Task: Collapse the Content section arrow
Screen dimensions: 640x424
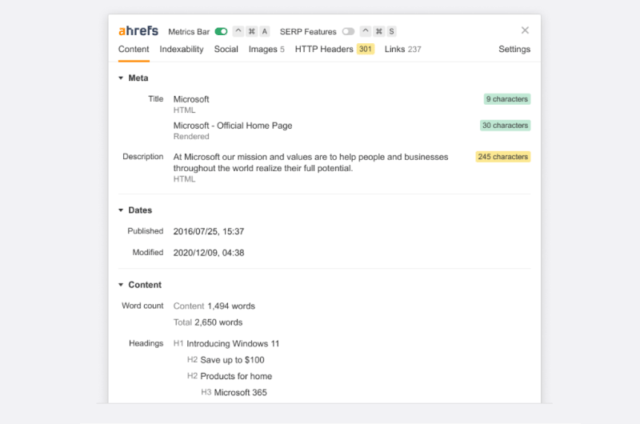Action: click(x=121, y=285)
